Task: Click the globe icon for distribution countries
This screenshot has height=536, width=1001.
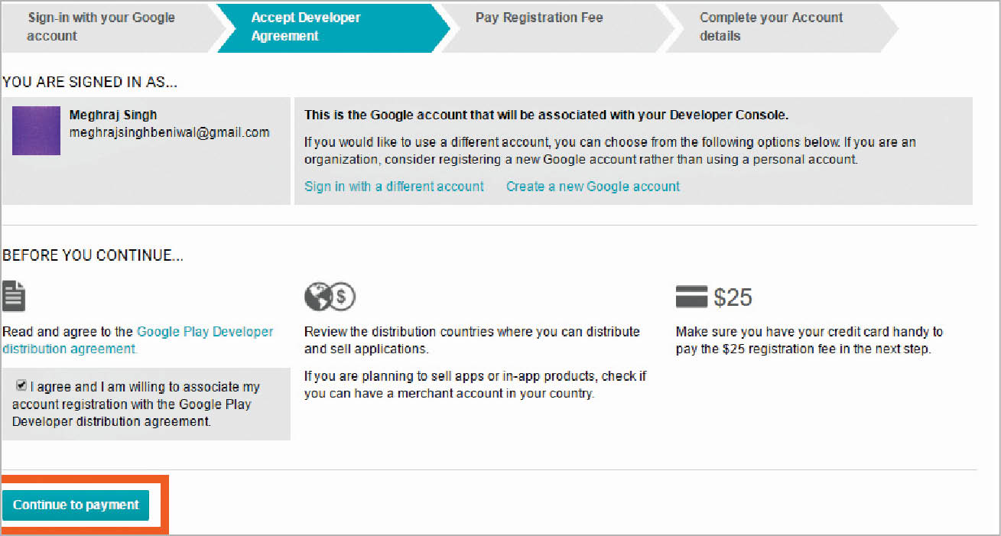Action: pos(317,297)
